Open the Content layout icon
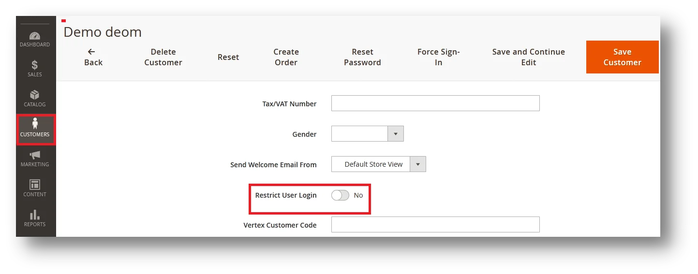 (35, 185)
